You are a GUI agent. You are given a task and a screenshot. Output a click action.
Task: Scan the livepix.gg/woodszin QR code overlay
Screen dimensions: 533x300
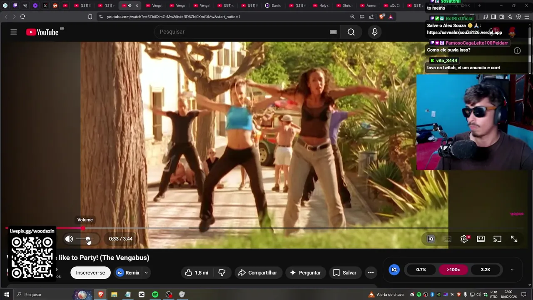coord(32,257)
